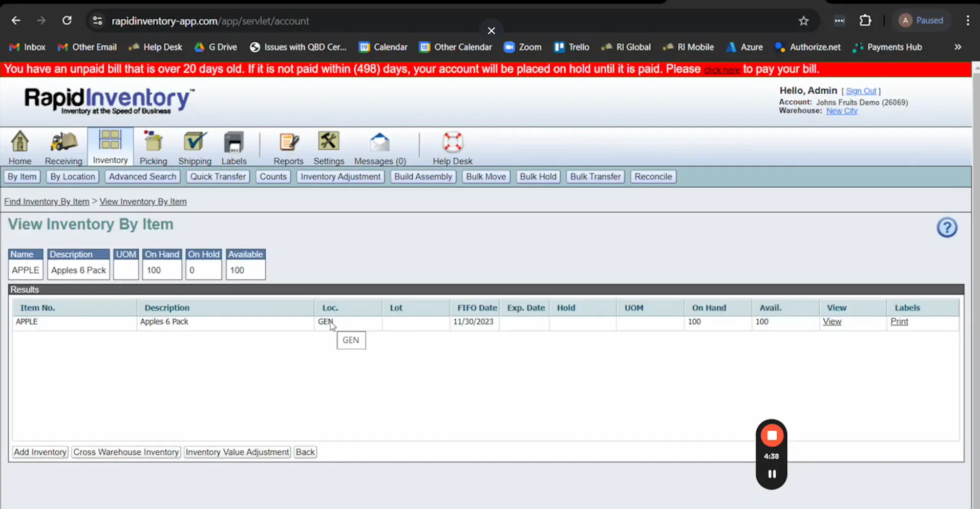
Task: Click the Inventory Value Adjustment button
Action: coord(238,452)
